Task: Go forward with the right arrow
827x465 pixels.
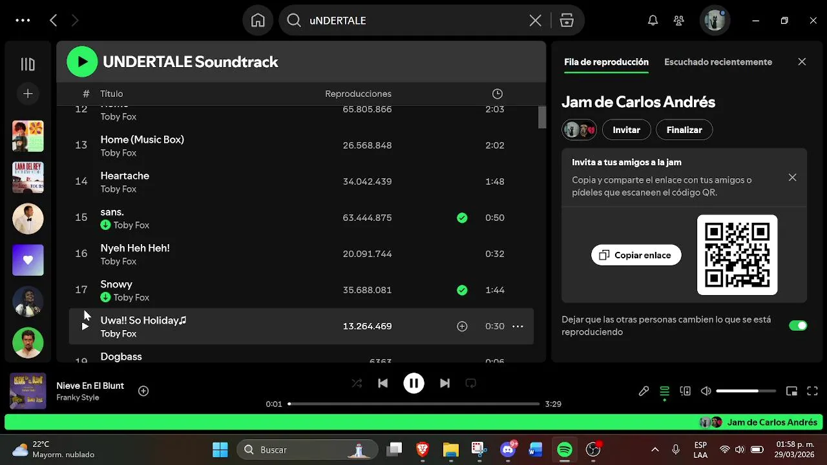Action: pos(75,21)
